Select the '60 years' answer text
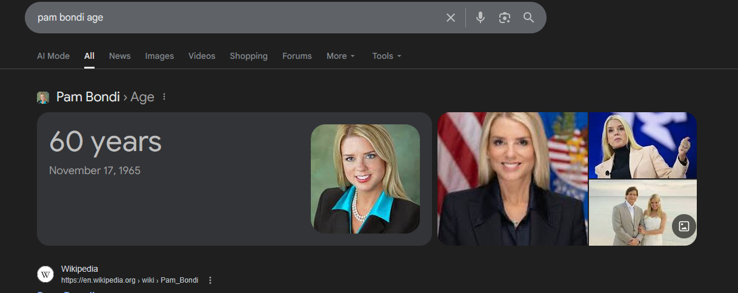 tap(105, 141)
